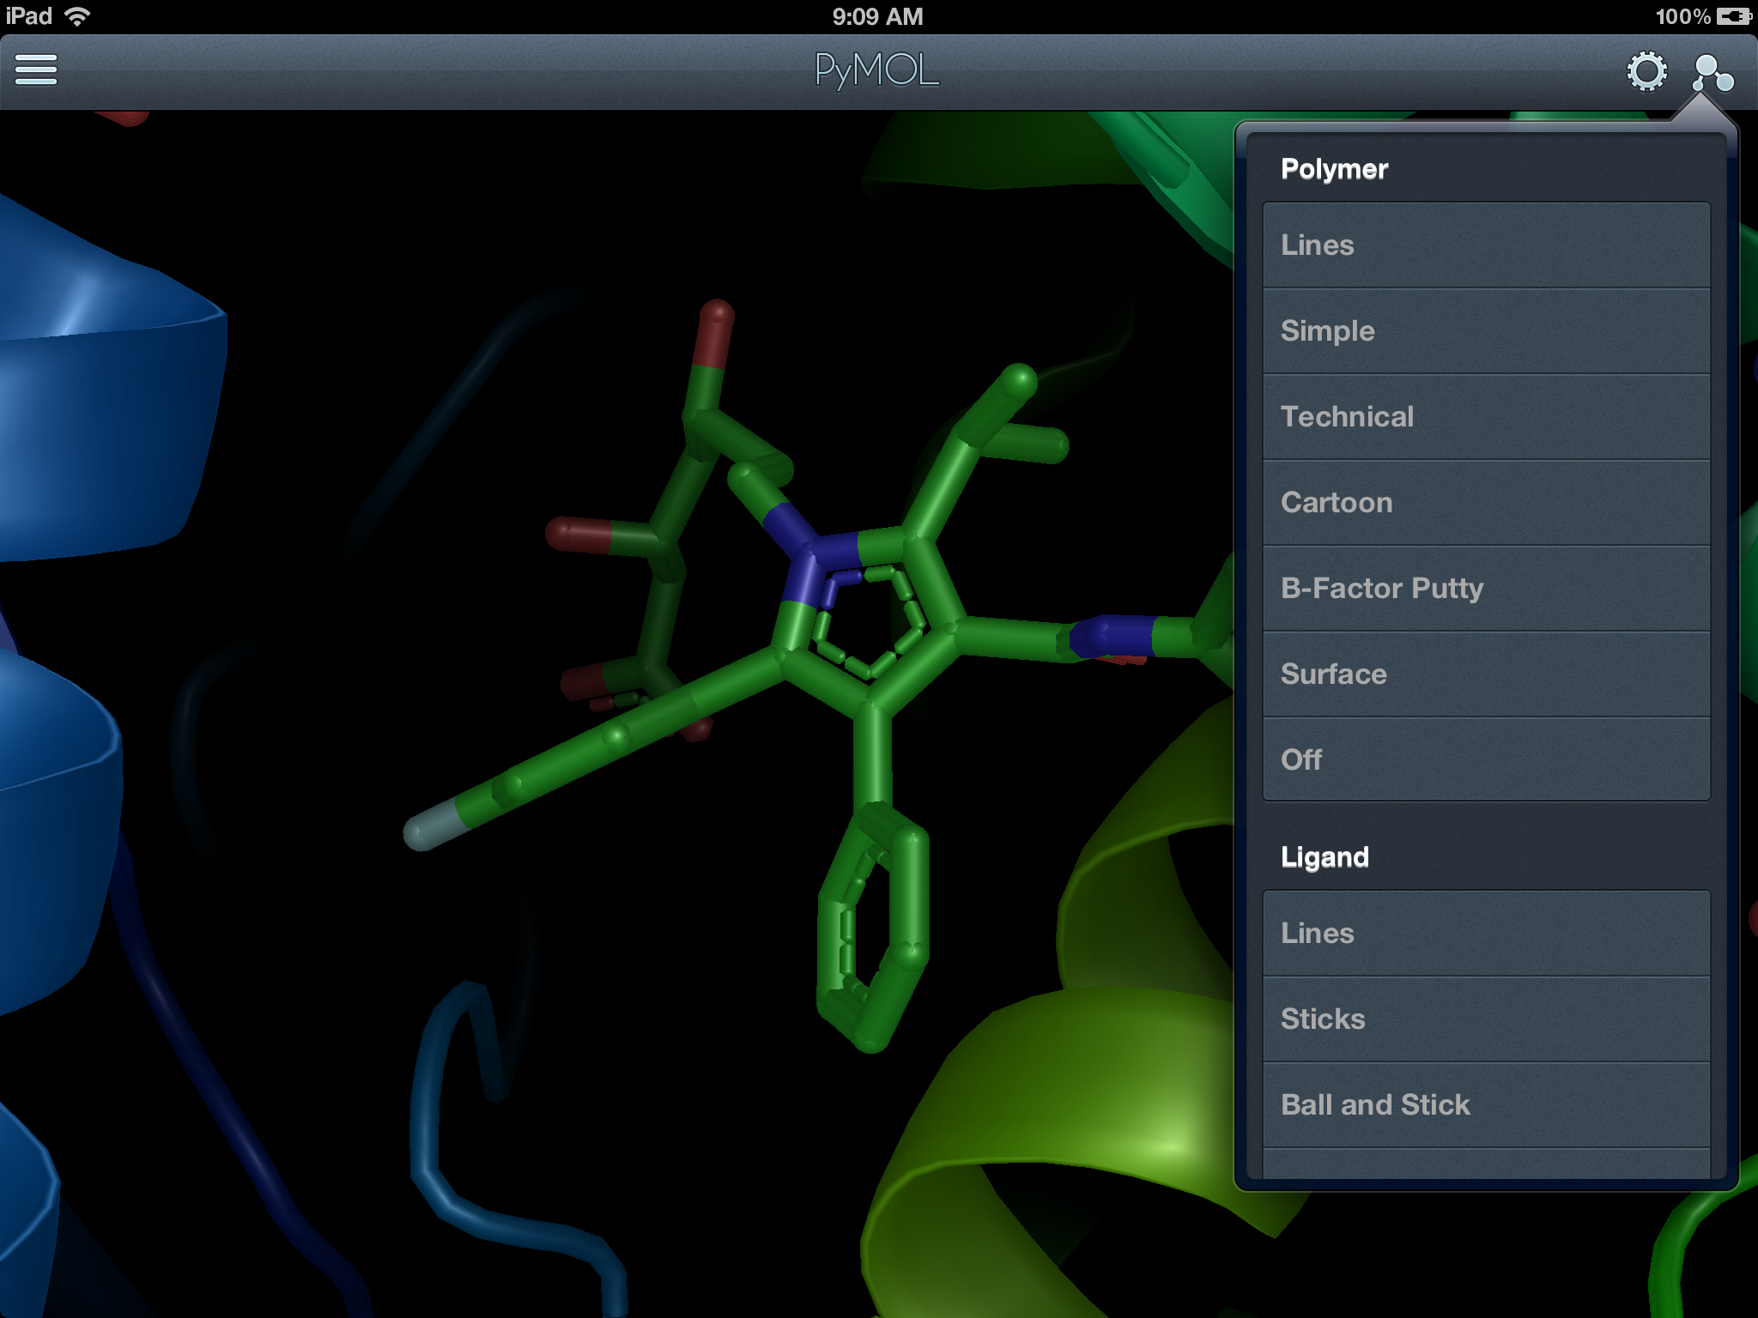Tap the PyMOL title text
The image size is (1758, 1318).
pyautogui.click(x=876, y=71)
